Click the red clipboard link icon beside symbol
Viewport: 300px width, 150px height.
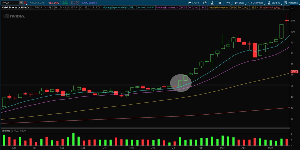[25, 3]
